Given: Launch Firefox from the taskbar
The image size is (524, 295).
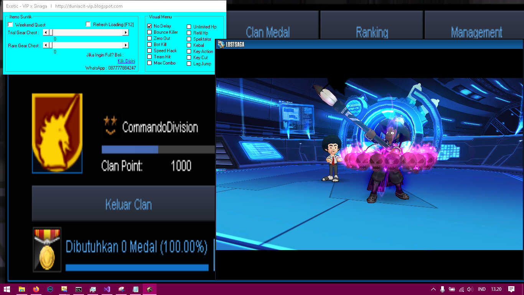Looking at the screenshot, I should click(36, 289).
